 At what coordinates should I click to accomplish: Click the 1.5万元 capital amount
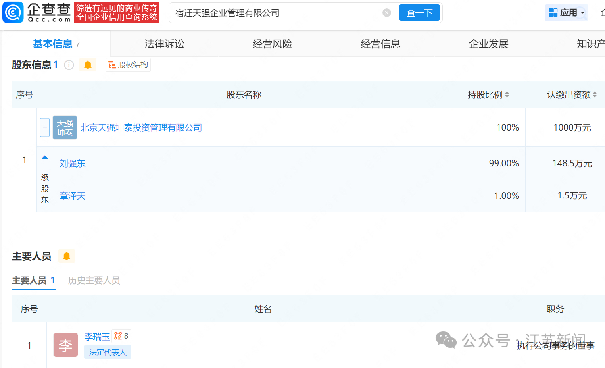pos(572,196)
